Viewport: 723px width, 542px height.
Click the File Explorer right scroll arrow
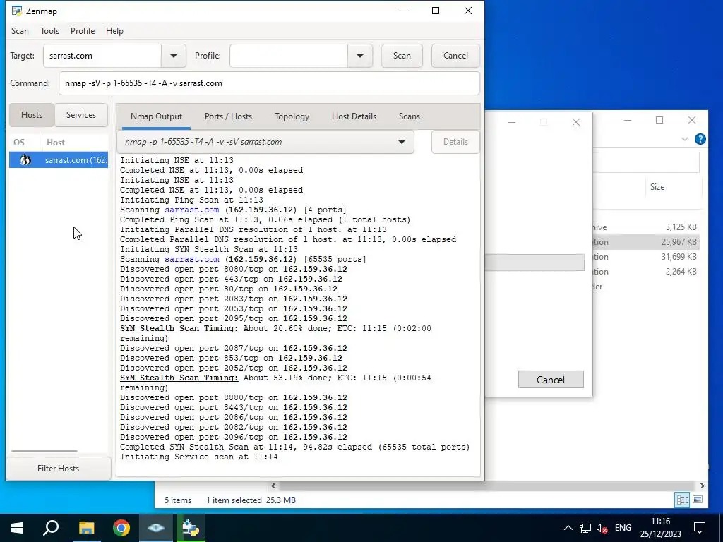[x=703, y=486]
